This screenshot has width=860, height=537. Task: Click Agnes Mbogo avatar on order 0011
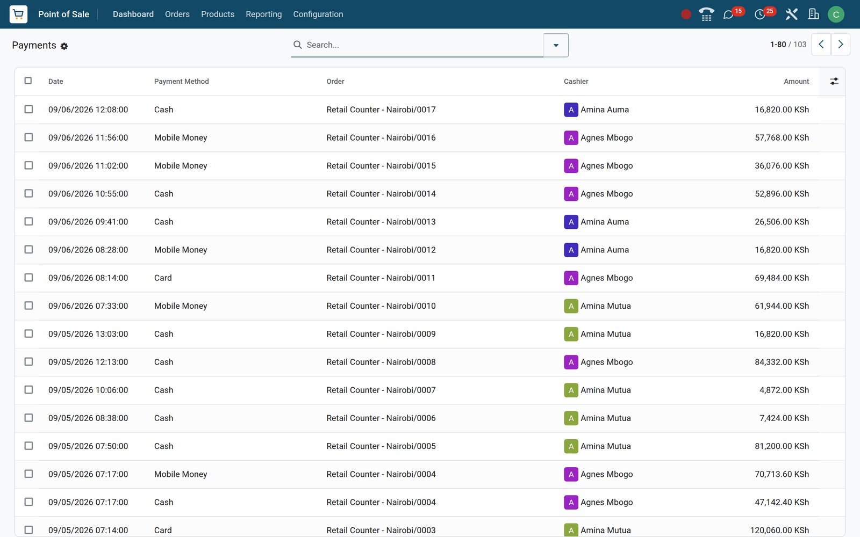571,278
